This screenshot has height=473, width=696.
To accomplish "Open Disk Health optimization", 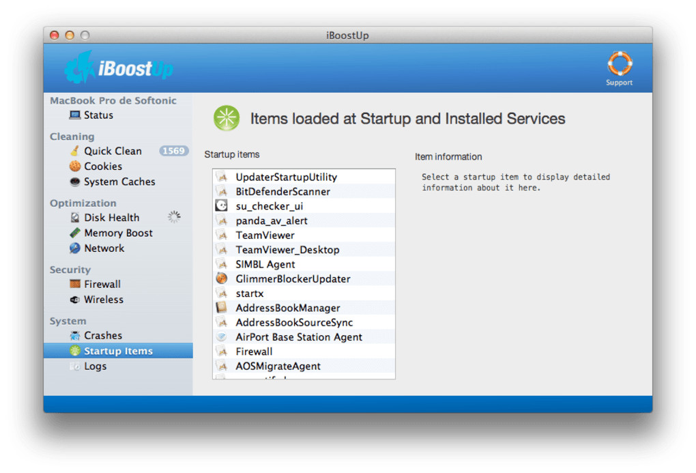I will [x=118, y=218].
